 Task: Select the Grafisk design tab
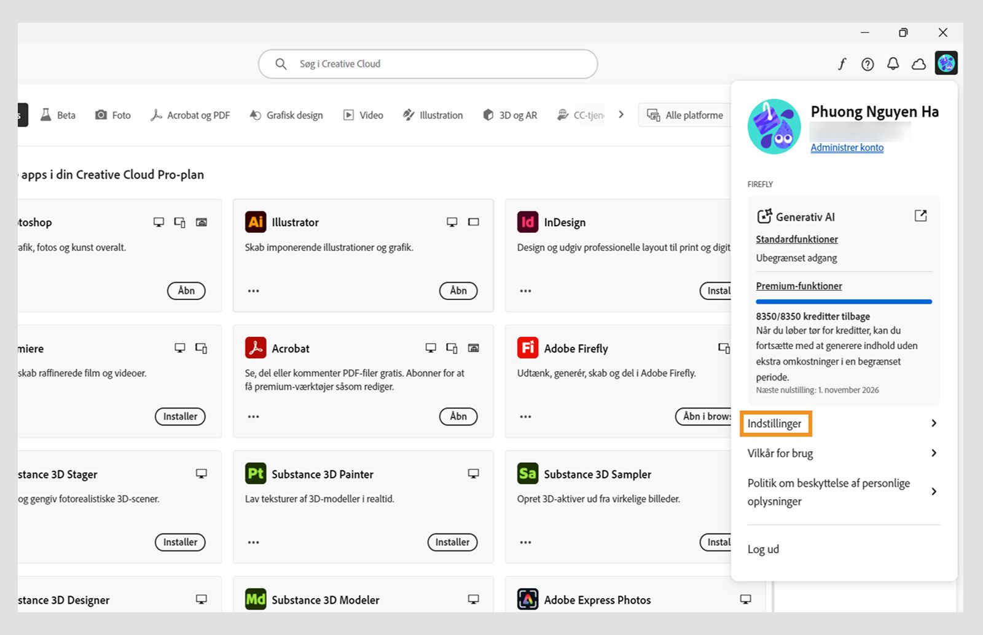286,115
